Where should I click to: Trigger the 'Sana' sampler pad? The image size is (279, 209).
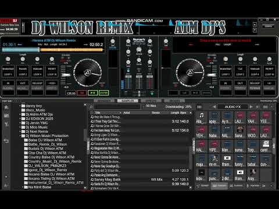tap(240, 132)
